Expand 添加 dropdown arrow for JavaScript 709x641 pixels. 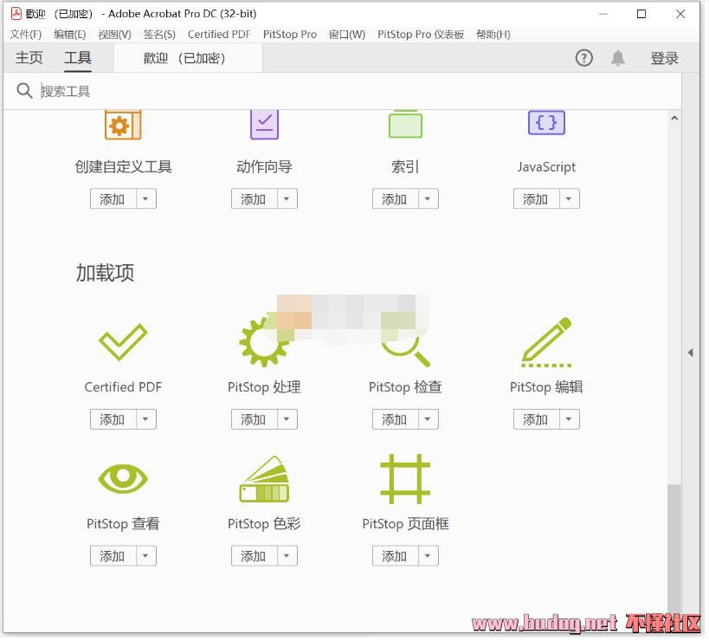point(569,198)
